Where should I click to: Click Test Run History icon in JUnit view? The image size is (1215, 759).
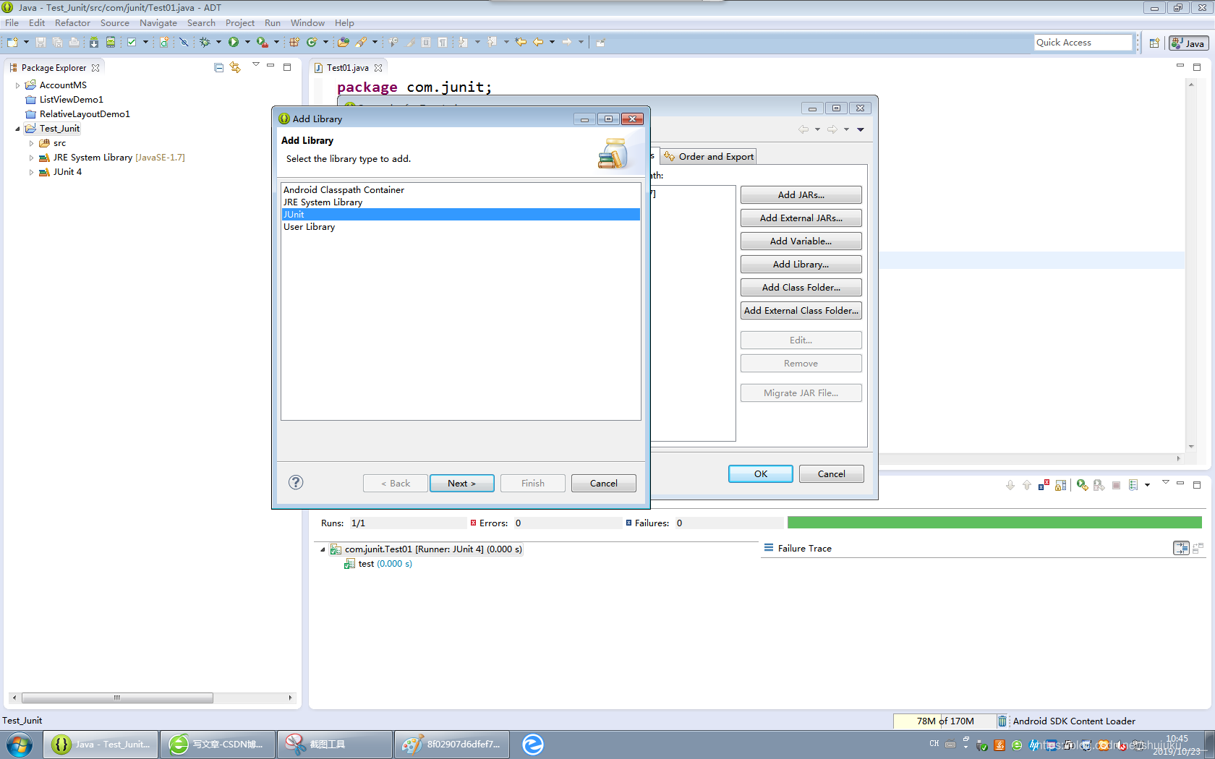pyautogui.click(x=1133, y=485)
